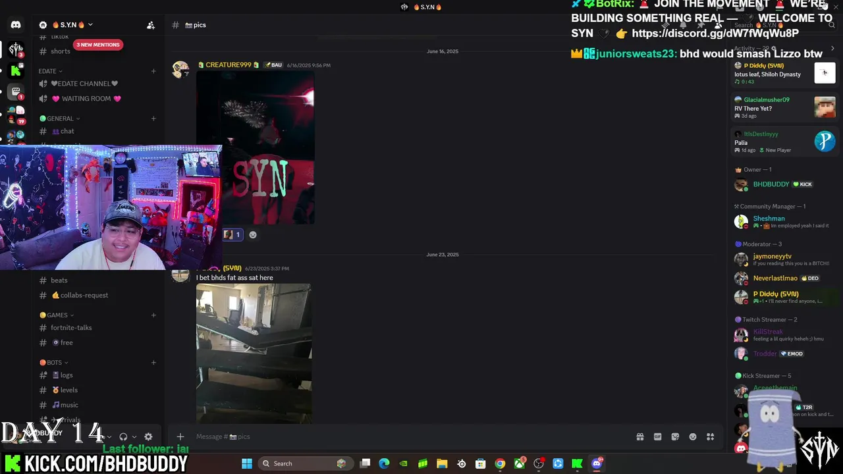Open the SYN fireworks image attachment
Image resolution: width=843 pixels, height=474 pixels.
pyautogui.click(x=256, y=147)
